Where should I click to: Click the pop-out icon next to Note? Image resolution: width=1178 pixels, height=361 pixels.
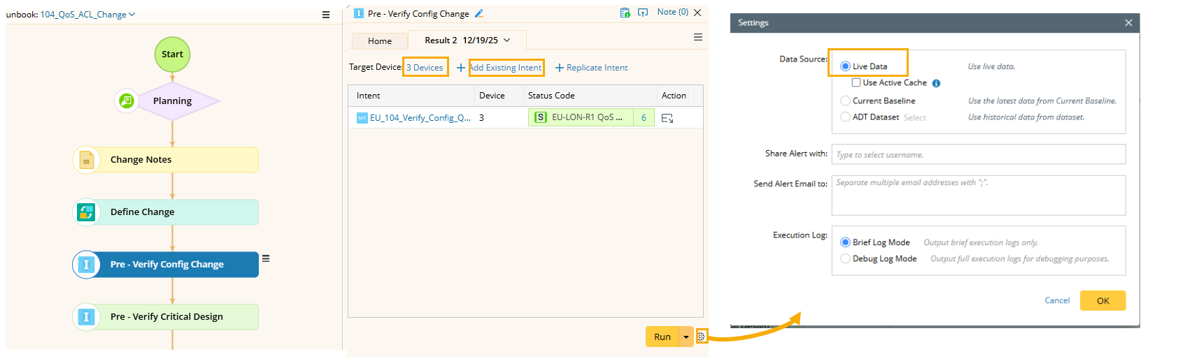click(643, 13)
